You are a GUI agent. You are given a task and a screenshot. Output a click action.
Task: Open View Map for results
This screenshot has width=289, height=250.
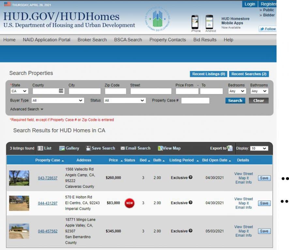click(169, 148)
